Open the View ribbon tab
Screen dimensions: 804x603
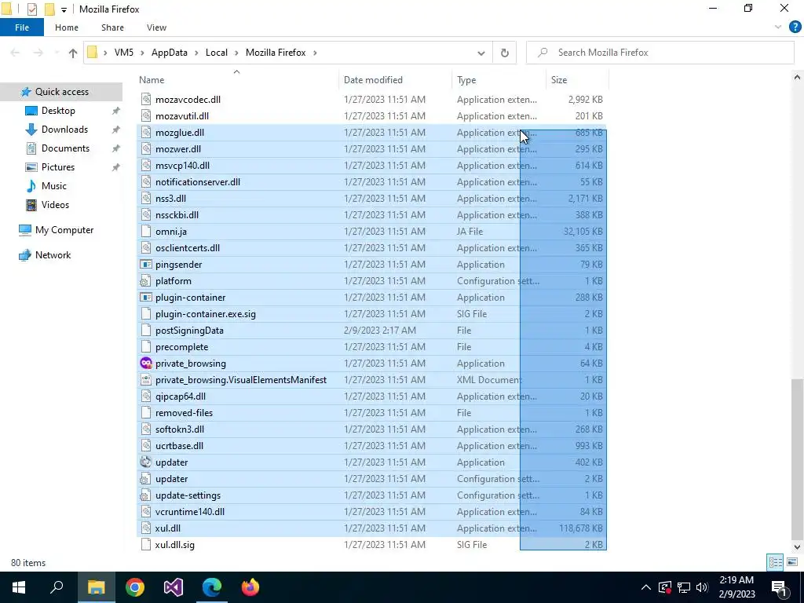tap(156, 27)
